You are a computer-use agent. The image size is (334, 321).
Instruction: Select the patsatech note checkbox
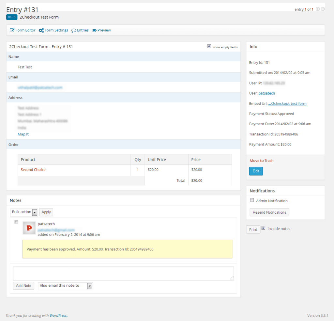click(x=16, y=222)
